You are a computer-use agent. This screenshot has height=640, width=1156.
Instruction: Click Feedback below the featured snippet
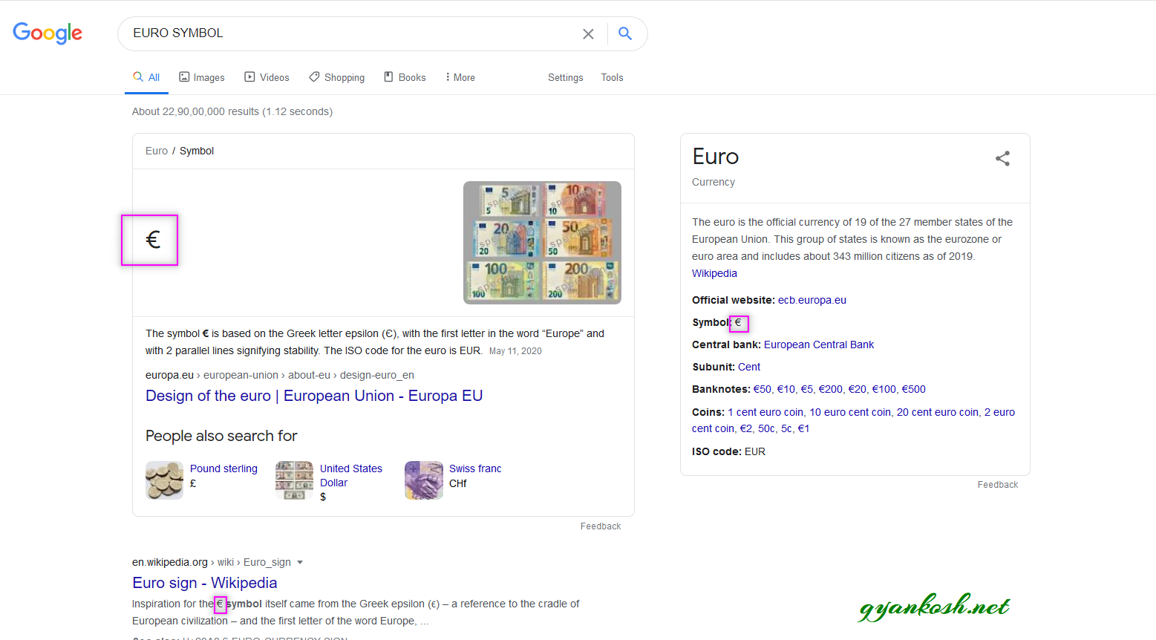601,526
